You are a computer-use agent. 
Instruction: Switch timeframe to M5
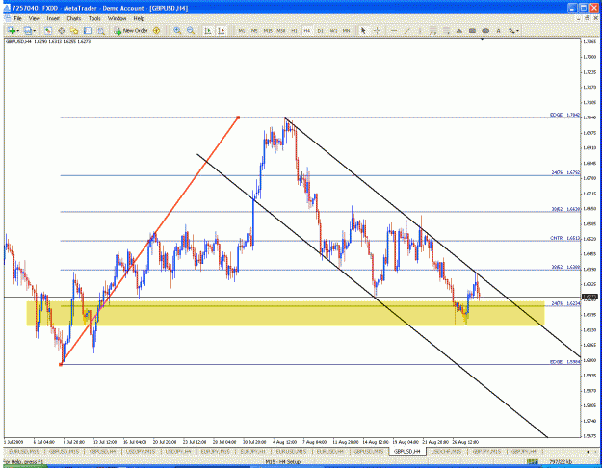point(254,30)
